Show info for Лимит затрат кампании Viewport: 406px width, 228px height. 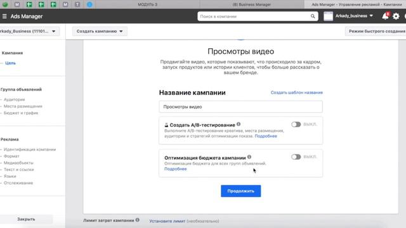[138, 220]
